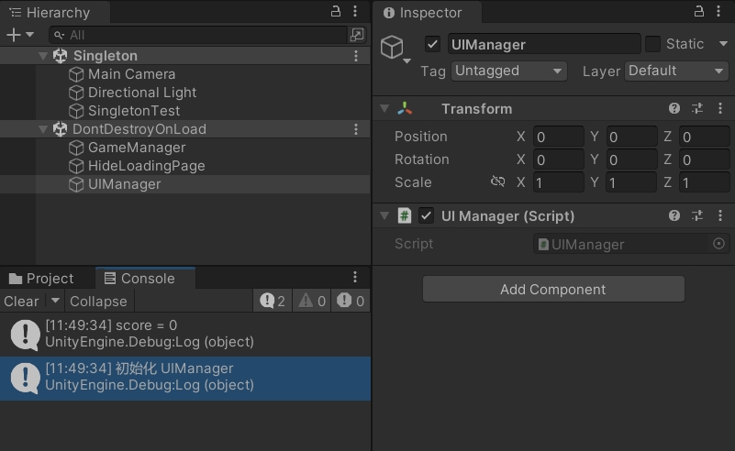Open the Tag dropdown Untagged
Image resolution: width=735 pixels, height=451 pixels.
(508, 71)
